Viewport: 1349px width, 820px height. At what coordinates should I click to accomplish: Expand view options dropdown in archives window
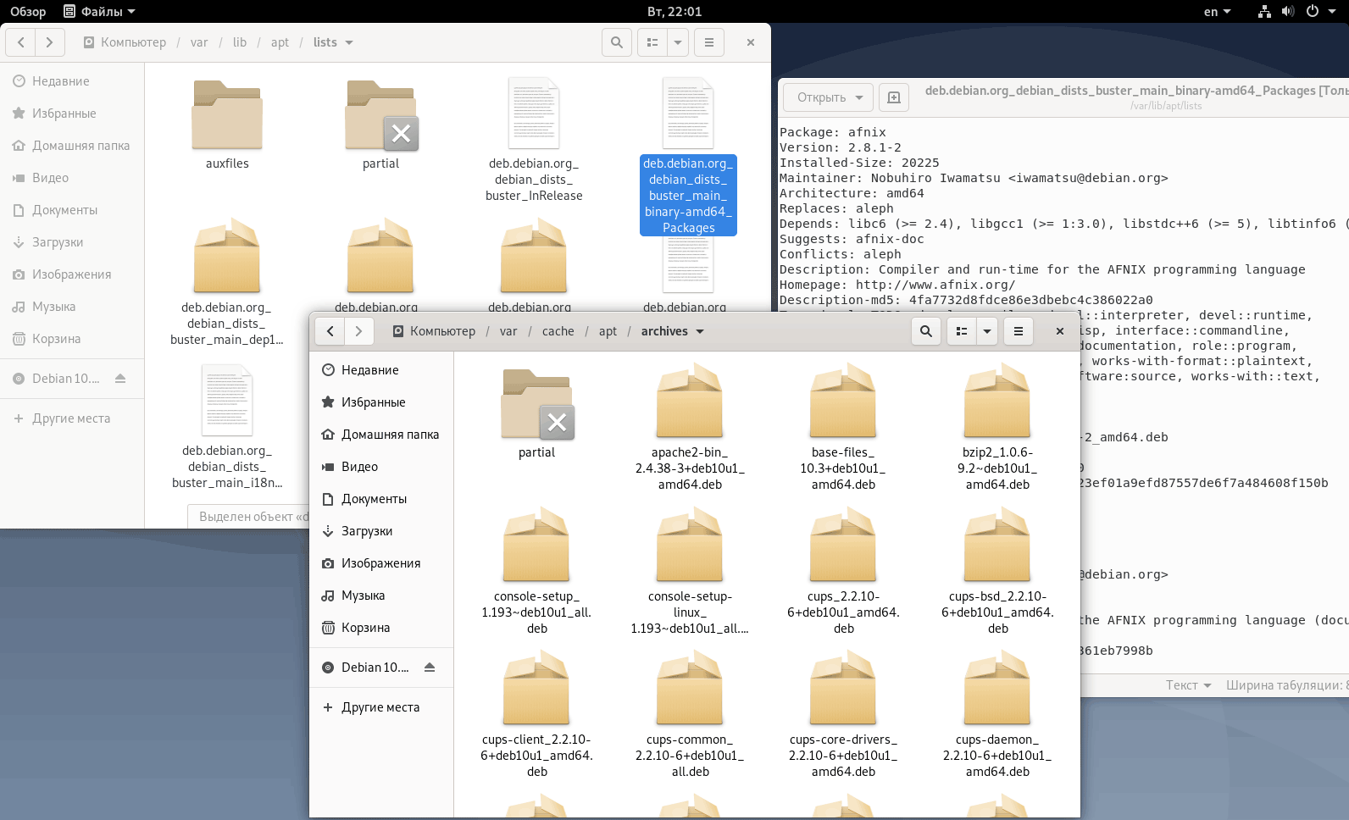[x=987, y=331]
